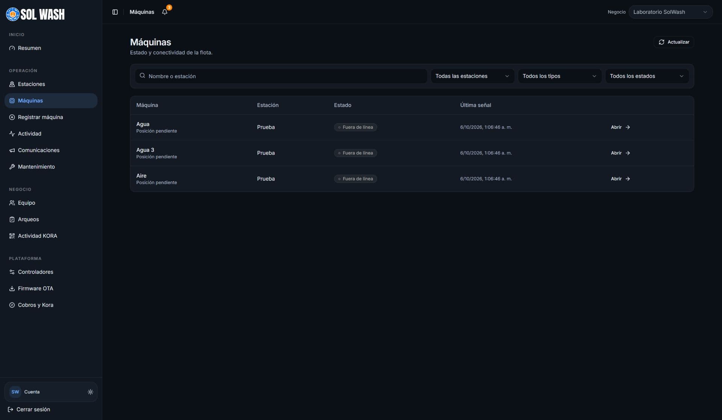
Task: Go to Firmware OTA
Action: click(51, 289)
